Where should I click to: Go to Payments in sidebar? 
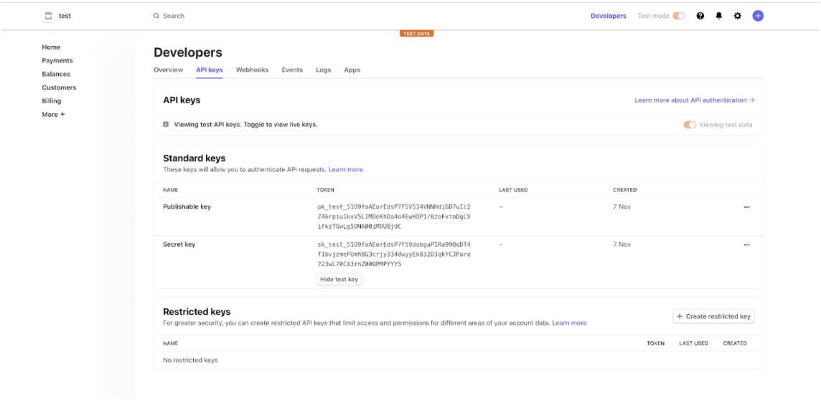click(57, 61)
